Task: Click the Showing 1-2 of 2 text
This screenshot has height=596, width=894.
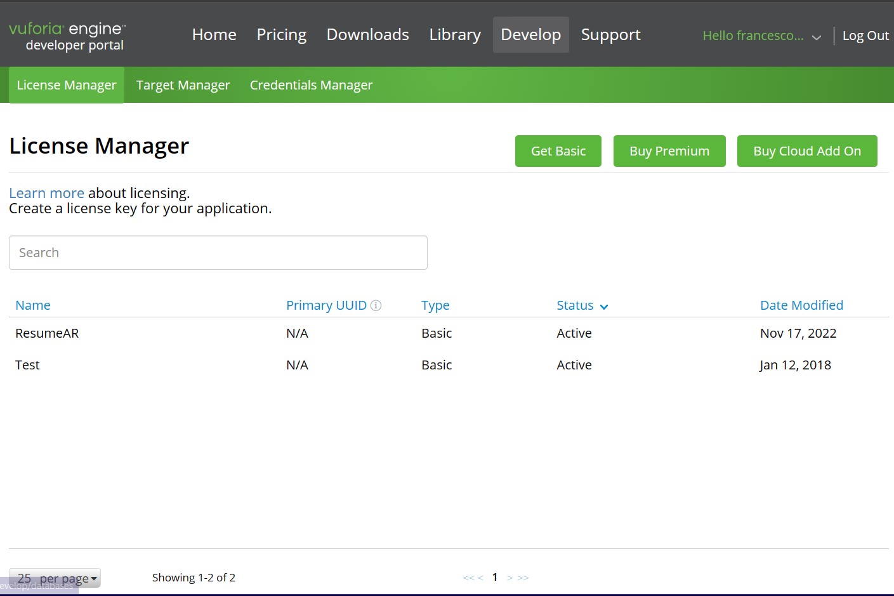Action: (x=194, y=578)
